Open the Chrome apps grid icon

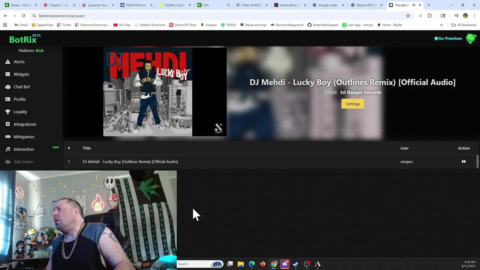tap(5, 25)
